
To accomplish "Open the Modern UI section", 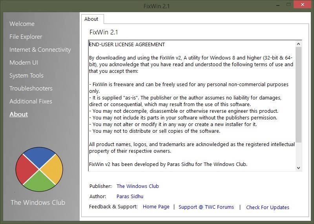I will pyautogui.click(x=24, y=63).
